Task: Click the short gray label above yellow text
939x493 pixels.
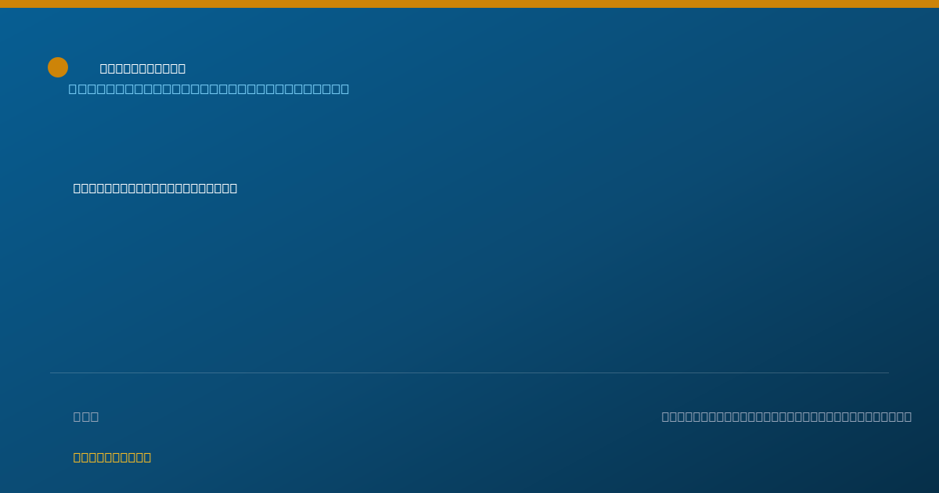Action: [86, 416]
